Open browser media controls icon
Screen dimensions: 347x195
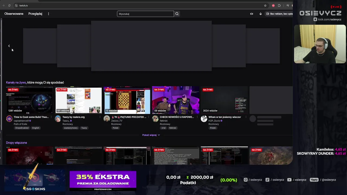click(x=288, y=5)
